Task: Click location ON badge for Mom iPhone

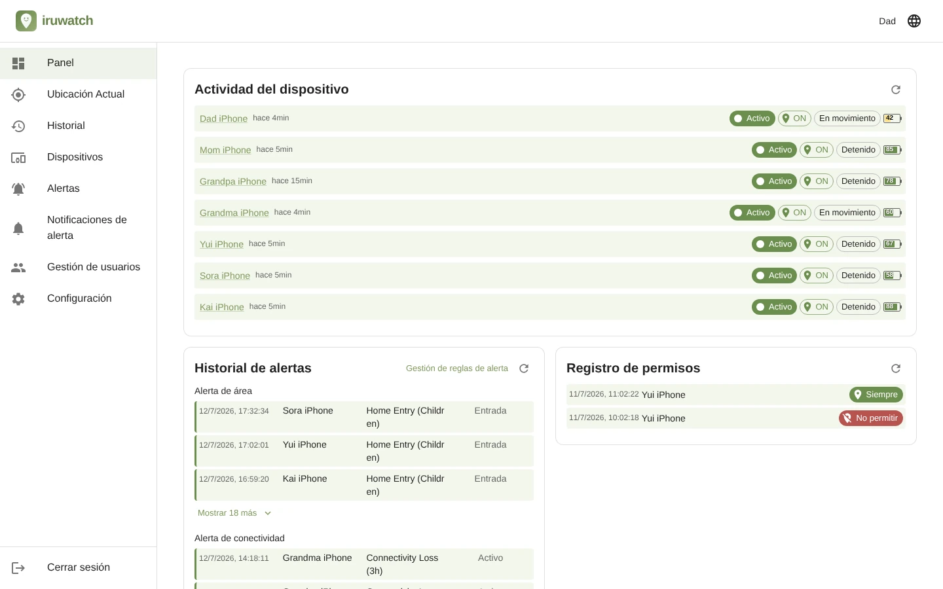Action: click(x=817, y=150)
